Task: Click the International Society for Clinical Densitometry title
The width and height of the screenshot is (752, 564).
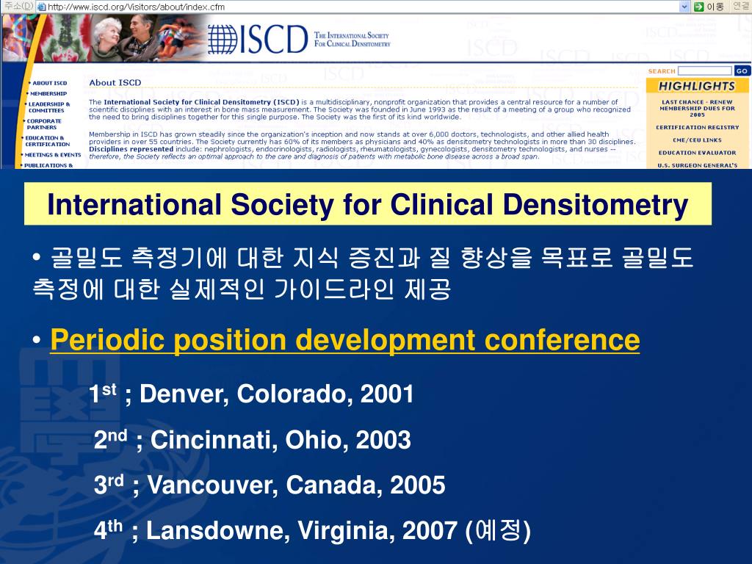Action: click(x=367, y=204)
